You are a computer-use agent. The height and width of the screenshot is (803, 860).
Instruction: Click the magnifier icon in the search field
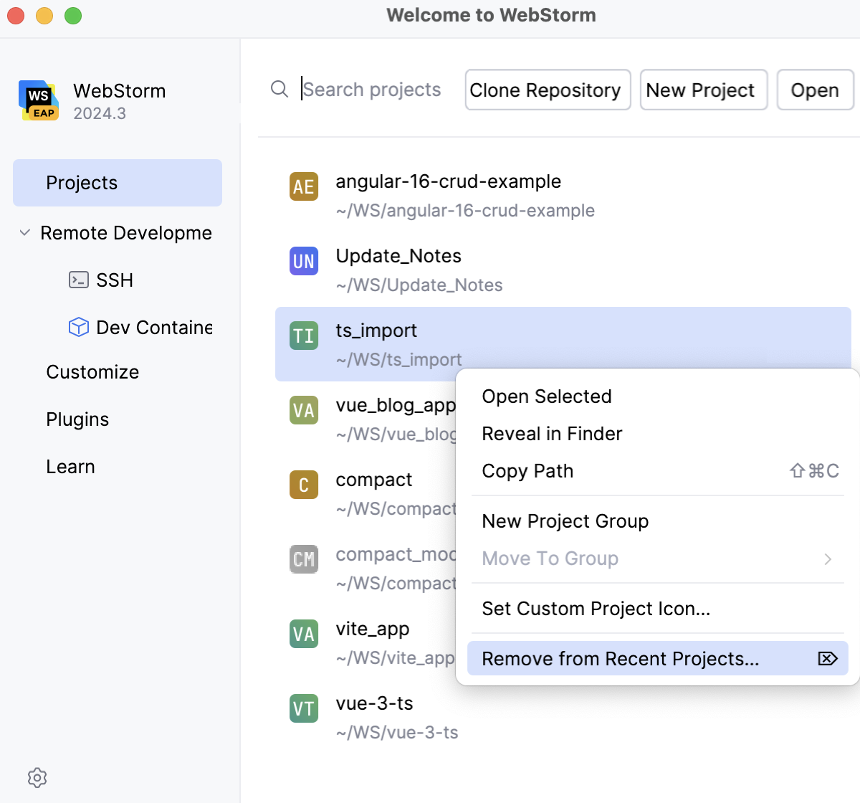(x=279, y=89)
